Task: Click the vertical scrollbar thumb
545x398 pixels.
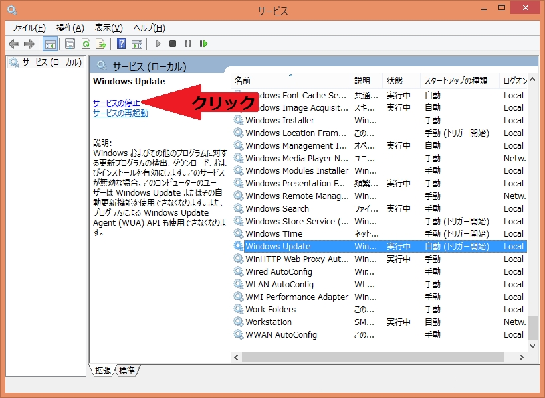Action: click(x=532, y=328)
